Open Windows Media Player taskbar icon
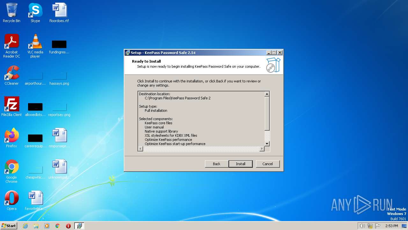 click(47, 226)
